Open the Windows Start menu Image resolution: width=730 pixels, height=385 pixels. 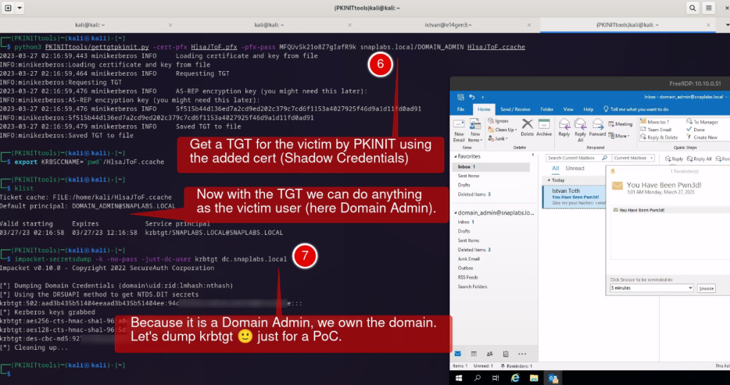(458, 378)
